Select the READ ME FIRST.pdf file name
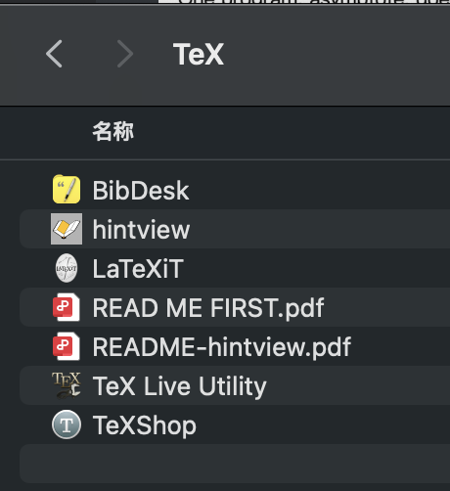 208,308
